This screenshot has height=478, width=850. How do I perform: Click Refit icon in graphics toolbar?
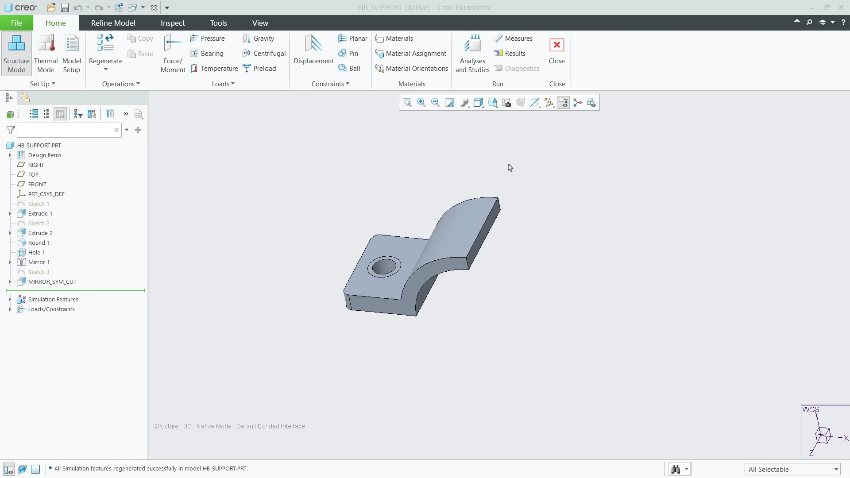(x=407, y=103)
